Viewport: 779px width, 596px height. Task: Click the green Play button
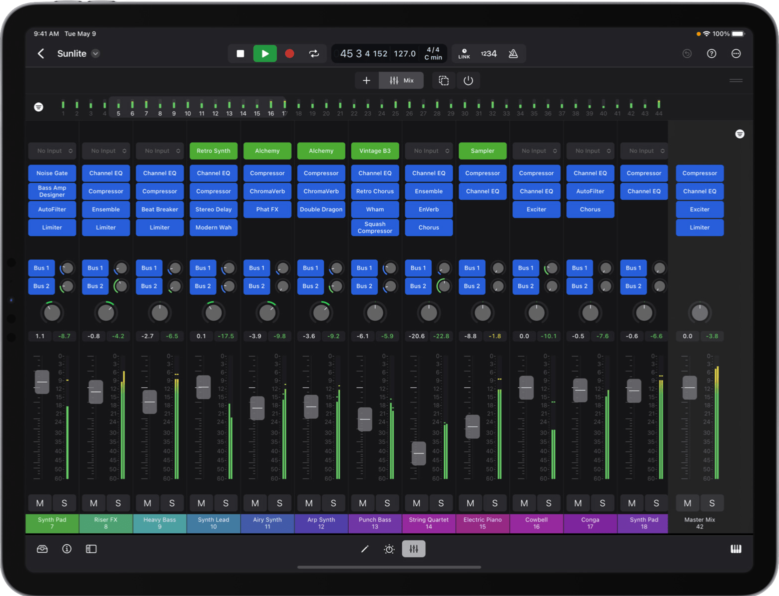coord(265,53)
